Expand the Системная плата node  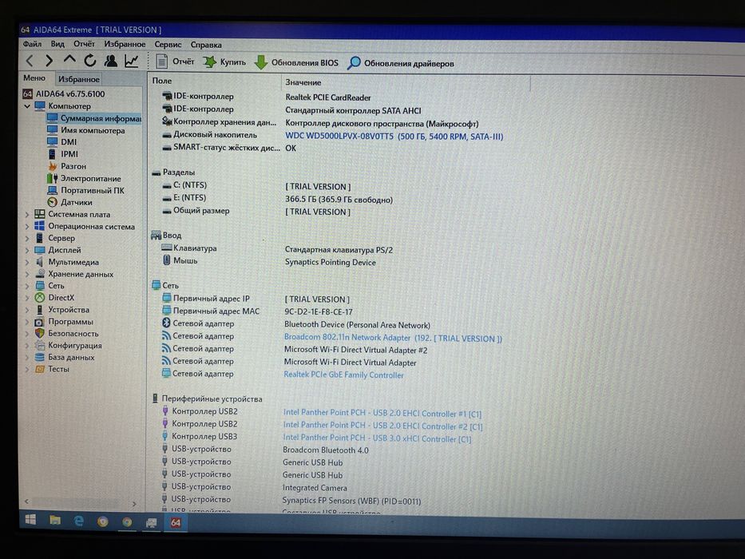27,214
